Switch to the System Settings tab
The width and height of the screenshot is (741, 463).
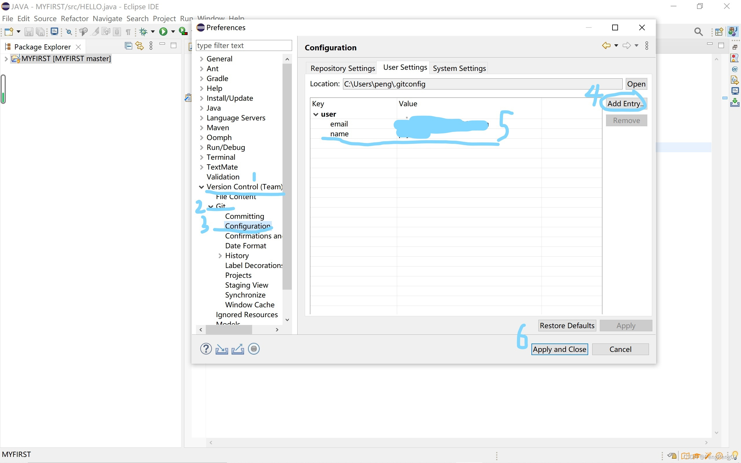pyautogui.click(x=459, y=68)
